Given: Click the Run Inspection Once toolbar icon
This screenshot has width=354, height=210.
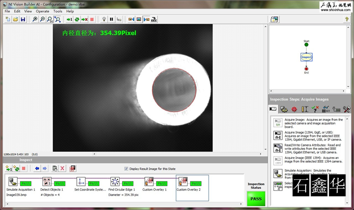Looking at the screenshot, I should tap(69, 19).
